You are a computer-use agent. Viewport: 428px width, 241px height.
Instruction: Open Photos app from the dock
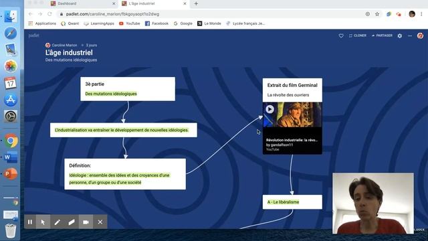coord(11,66)
